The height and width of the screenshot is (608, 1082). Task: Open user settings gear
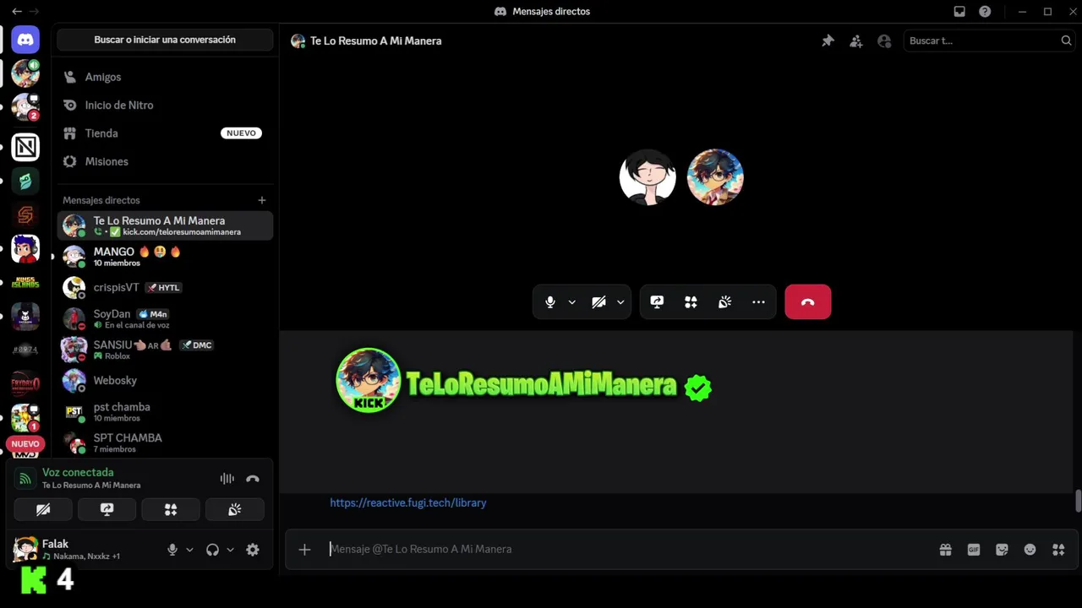click(x=253, y=550)
